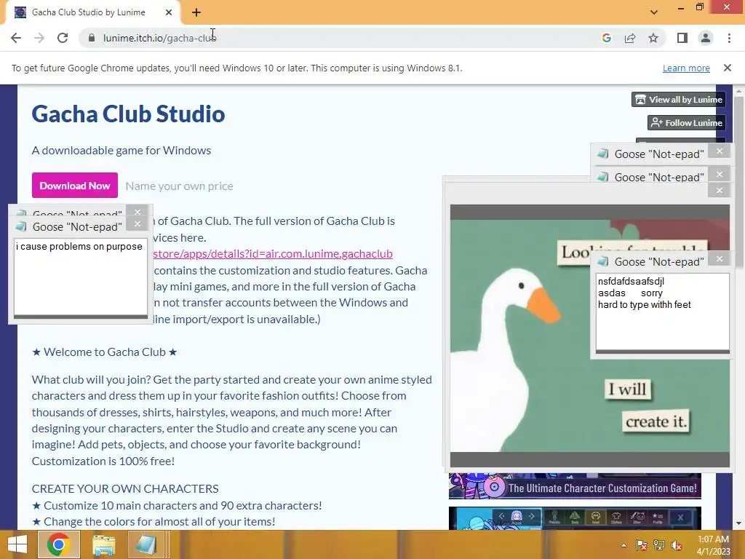
Task: Click the lock icon in address bar
Action: 92,38
